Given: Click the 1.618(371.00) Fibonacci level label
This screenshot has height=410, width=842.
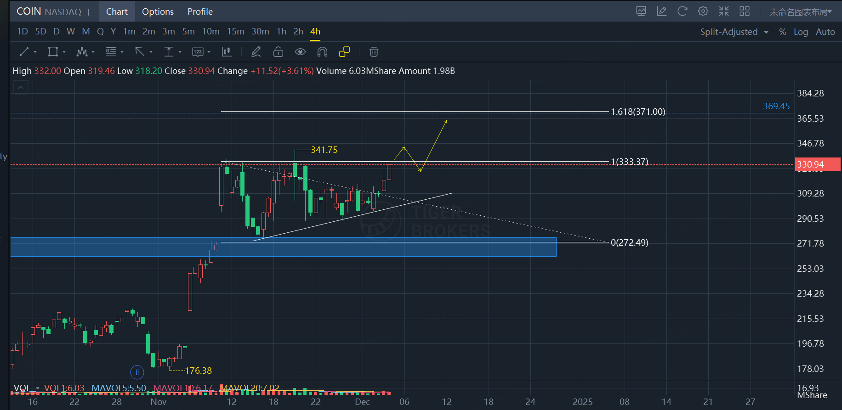Looking at the screenshot, I should (638, 112).
